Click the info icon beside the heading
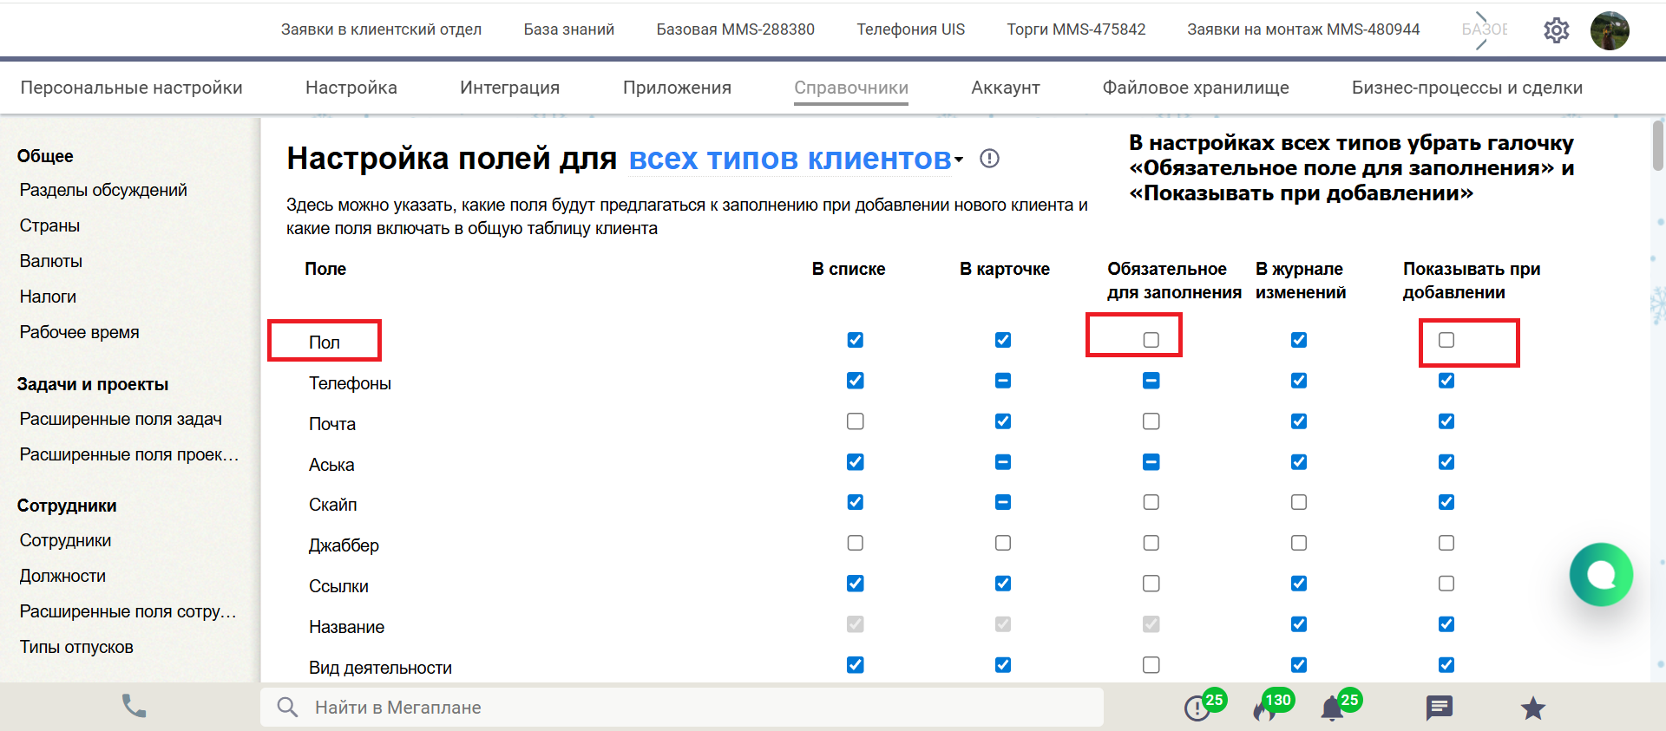This screenshot has width=1666, height=731. pyautogui.click(x=989, y=159)
